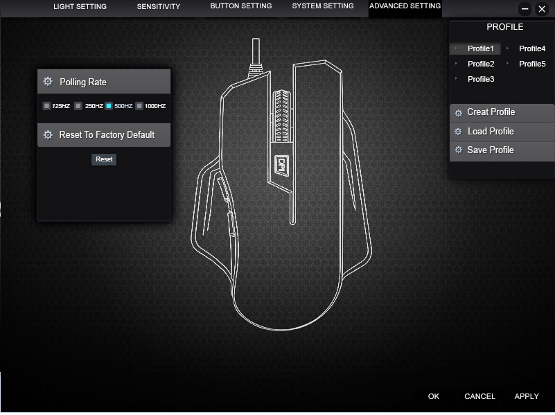Choose Profile4 in the profile panel
Viewport: 555px width, 415px height.
[532, 48]
